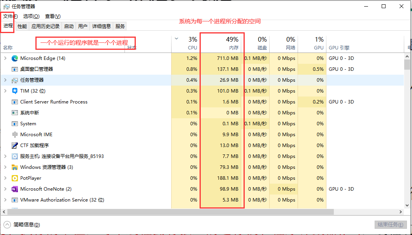Switch to the 详细信息 tab

102,26
